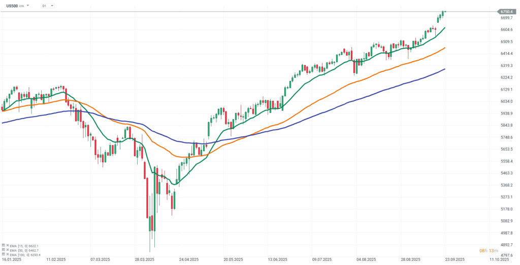The height and width of the screenshot is (265, 520).
Task: Click the 5082.9 level on price axis
Action: tap(506, 221)
